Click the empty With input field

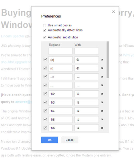pyautogui.click(x=86, y=51)
